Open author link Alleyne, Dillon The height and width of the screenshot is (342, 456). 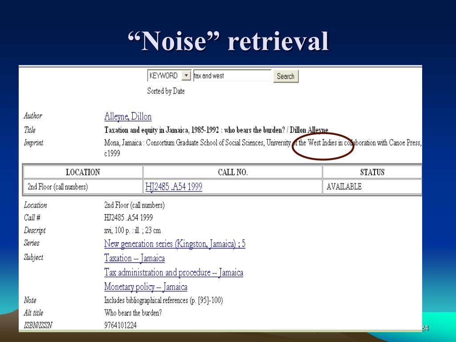pyautogui.click(x=128, y=117)
